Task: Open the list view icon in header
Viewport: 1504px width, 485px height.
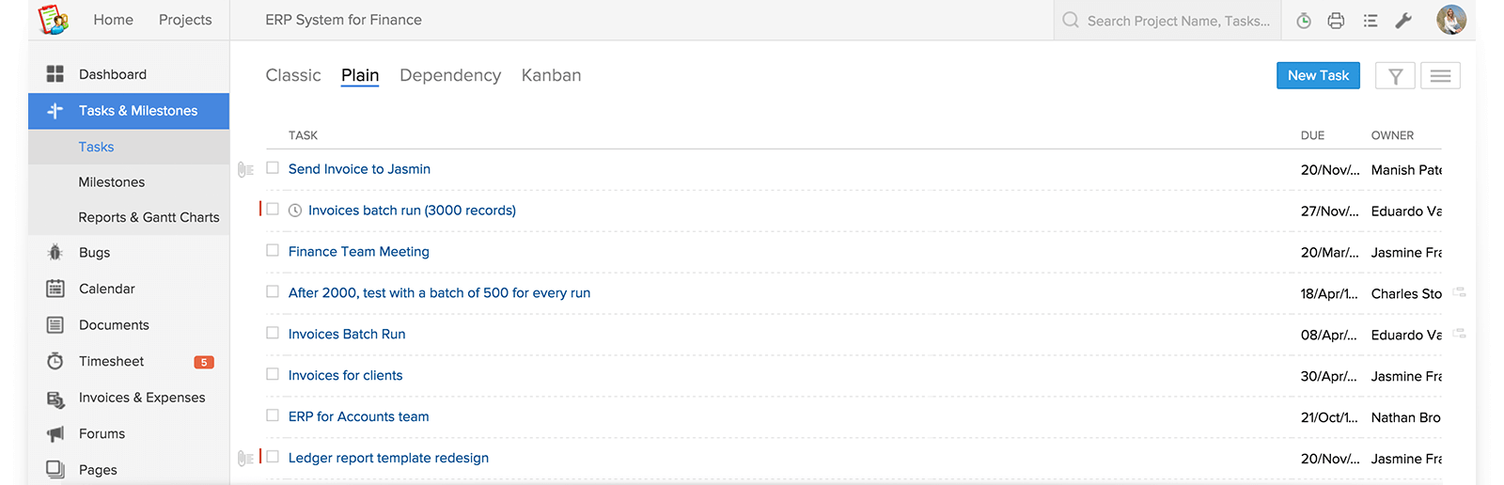Action: point(1371,21)
